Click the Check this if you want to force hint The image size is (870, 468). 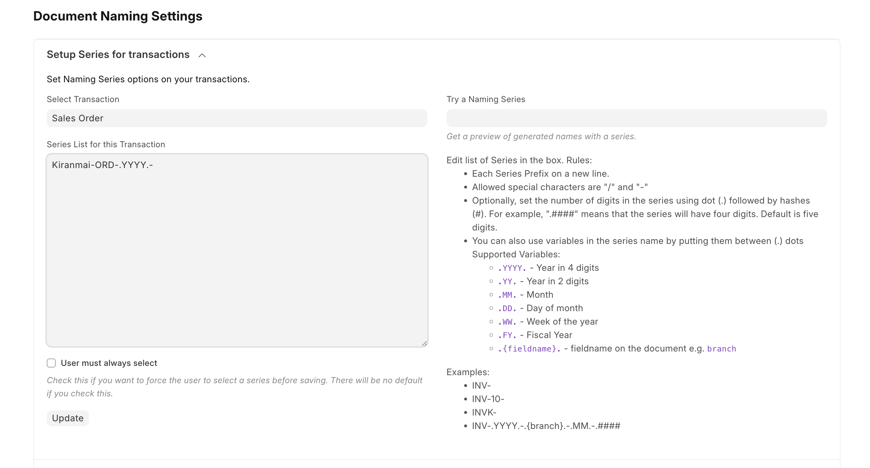(x=234, y=387)
